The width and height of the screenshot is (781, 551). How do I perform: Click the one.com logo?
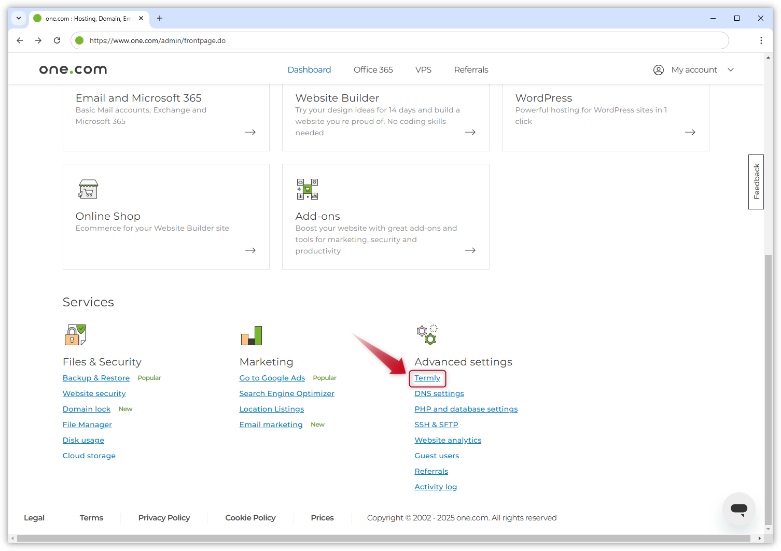pos(73,69)
